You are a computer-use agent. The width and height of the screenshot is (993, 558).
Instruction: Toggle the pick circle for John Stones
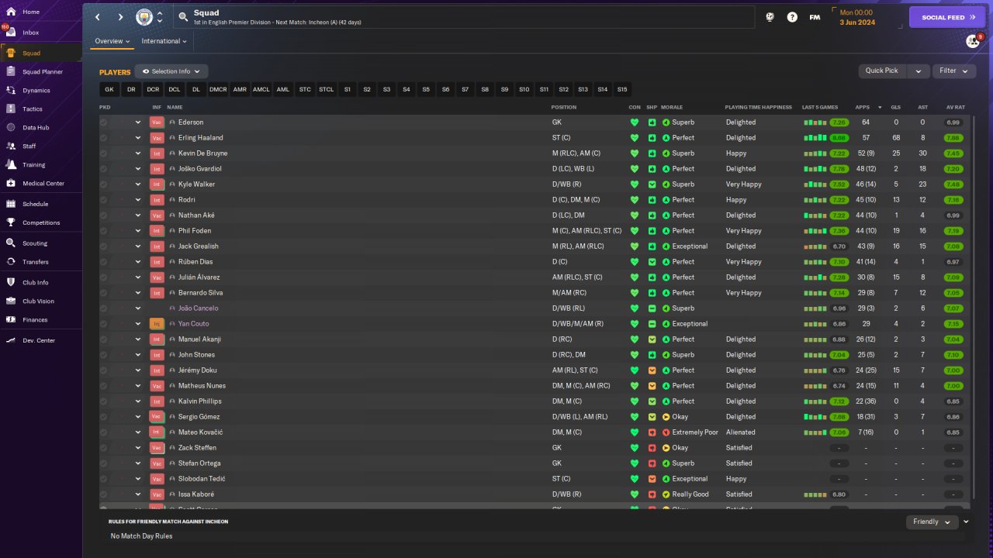[x=103, y=354]
